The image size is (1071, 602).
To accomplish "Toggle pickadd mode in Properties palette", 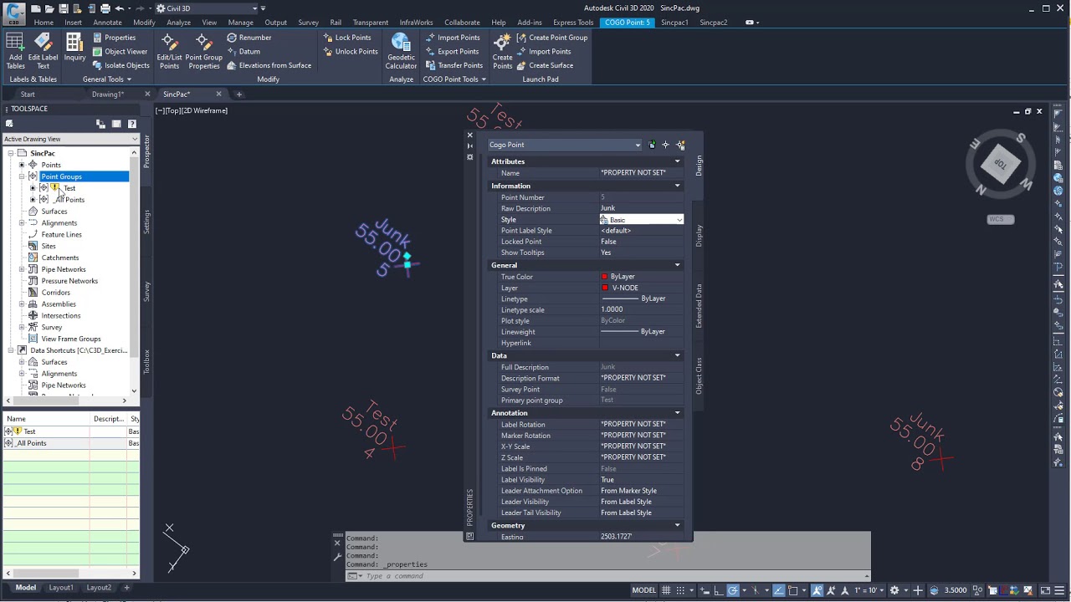I will click(x=653, y=145).
